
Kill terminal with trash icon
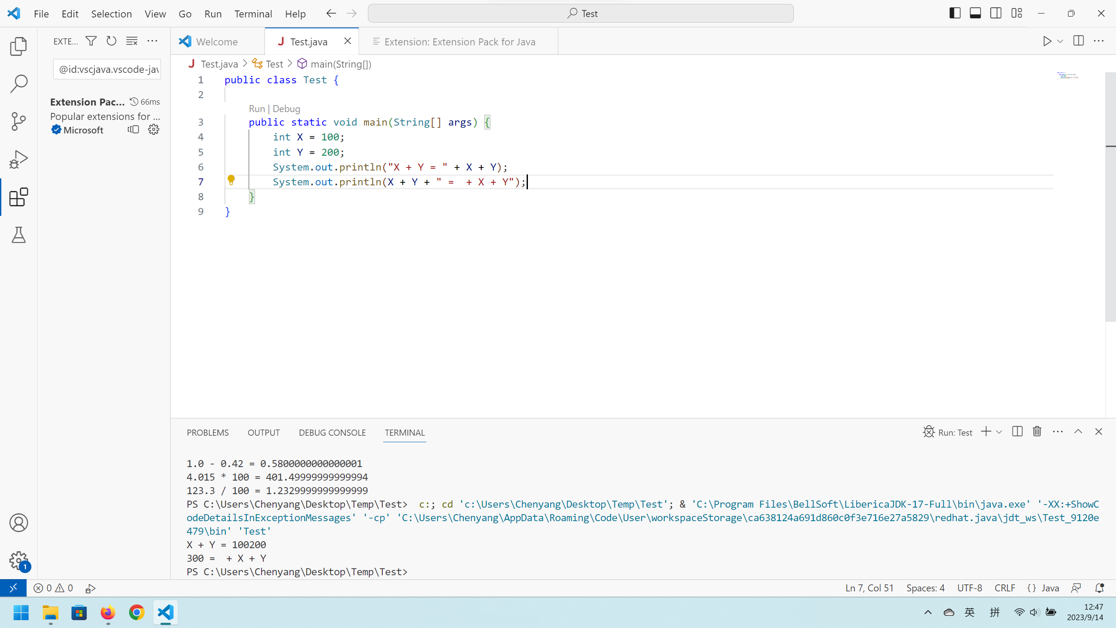(1037, 432)
